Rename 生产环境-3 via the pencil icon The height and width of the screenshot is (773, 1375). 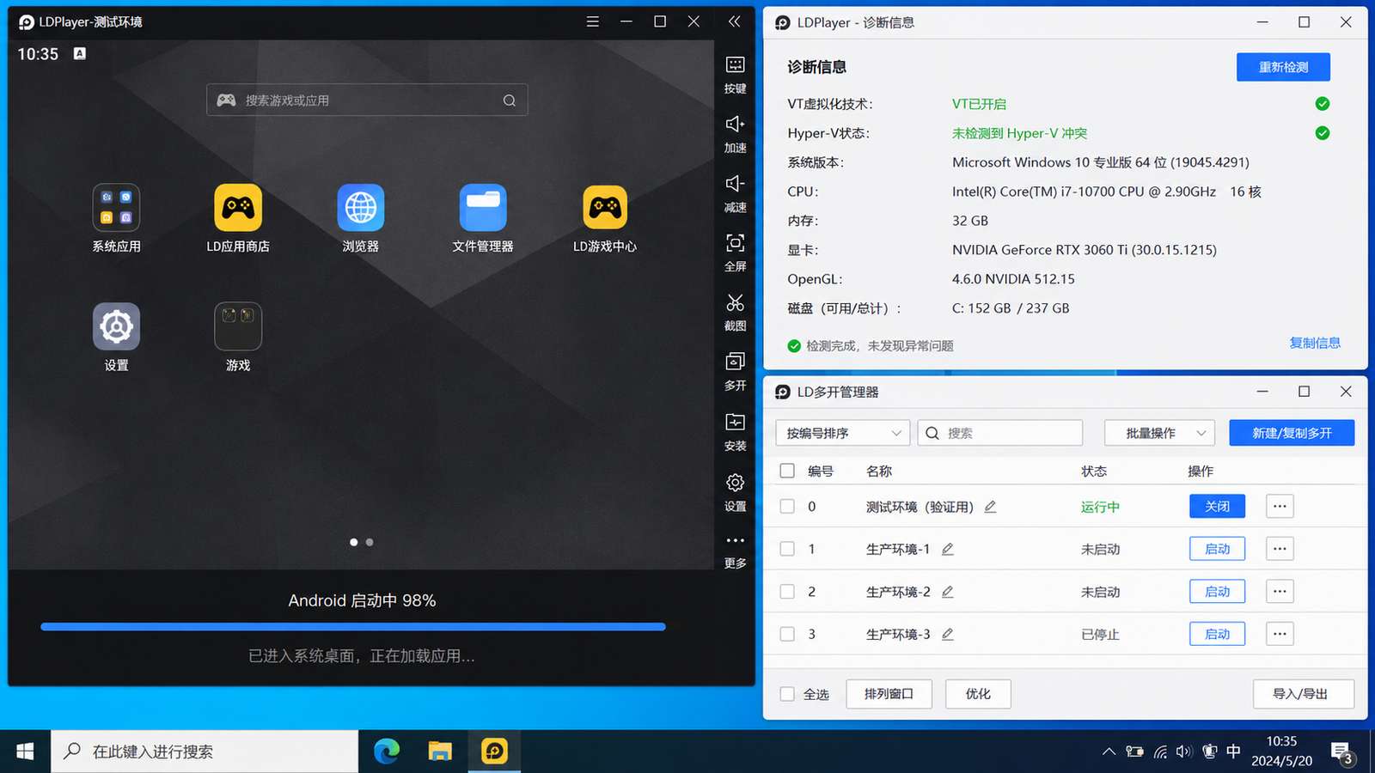pyautogui.click(x=948, y=634)
